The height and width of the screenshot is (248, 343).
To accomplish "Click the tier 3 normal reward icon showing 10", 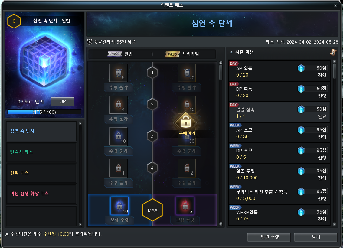I will pos(118,136).
